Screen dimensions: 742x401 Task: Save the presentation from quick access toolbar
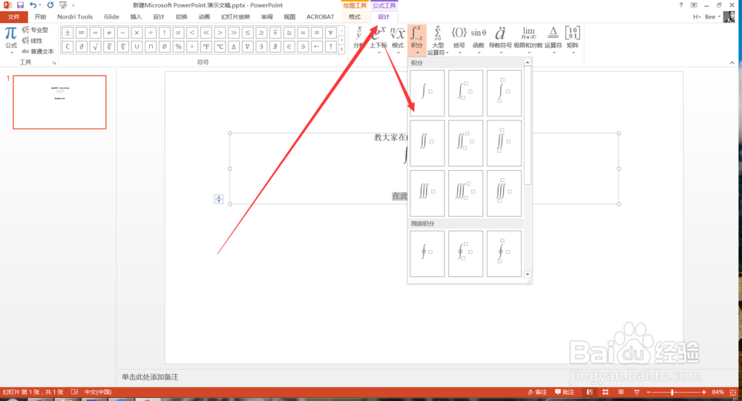20,4
